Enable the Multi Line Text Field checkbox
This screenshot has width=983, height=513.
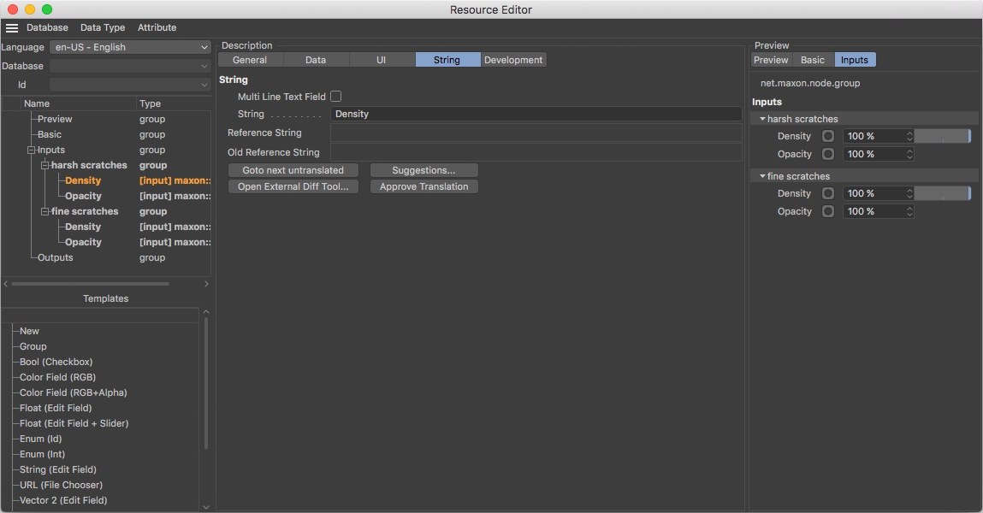point(336,97)
